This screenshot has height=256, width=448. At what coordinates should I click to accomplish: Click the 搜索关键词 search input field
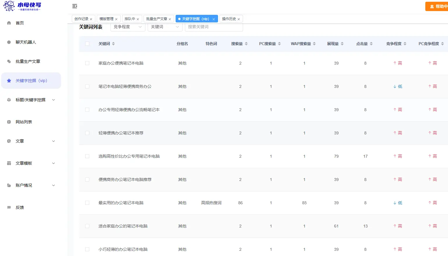coord(214,27)
